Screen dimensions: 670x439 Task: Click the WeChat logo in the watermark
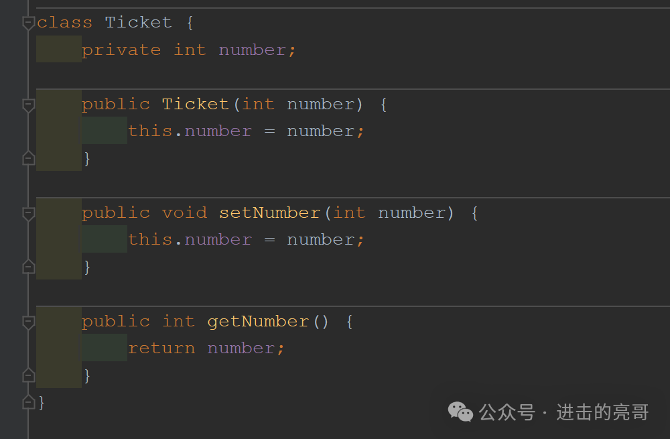[x=460, y=412]
